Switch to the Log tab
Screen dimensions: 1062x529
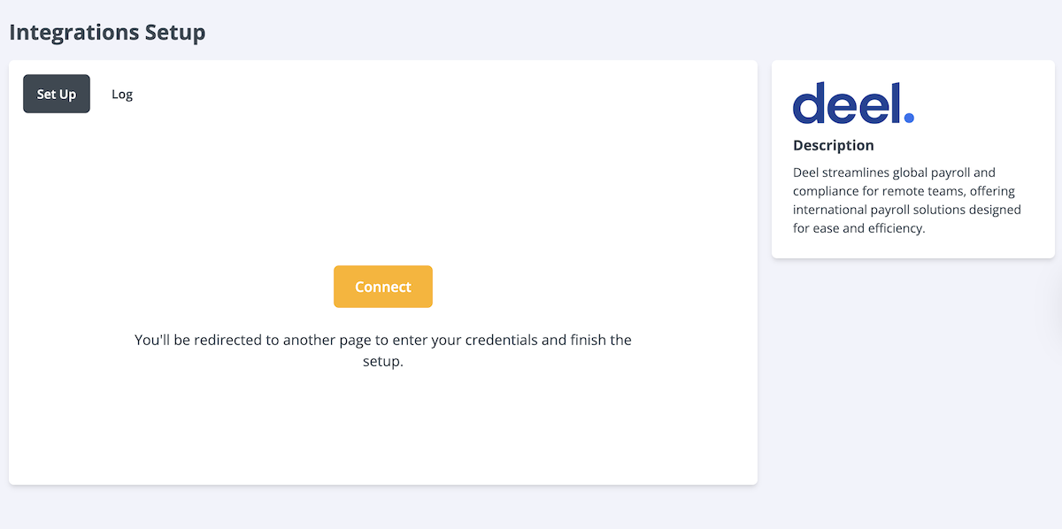tap(122, 94)
